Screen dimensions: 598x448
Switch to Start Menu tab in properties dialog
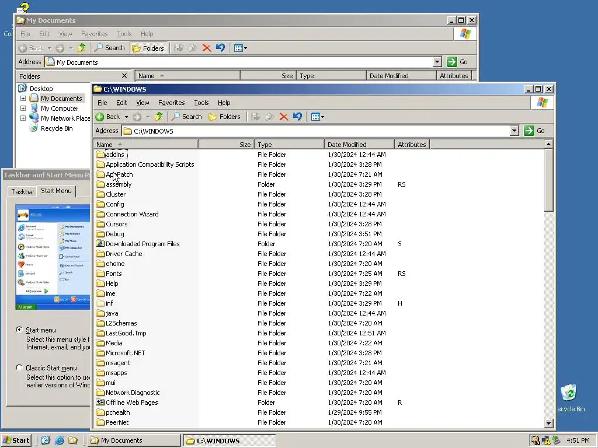[x=56, y=191]
